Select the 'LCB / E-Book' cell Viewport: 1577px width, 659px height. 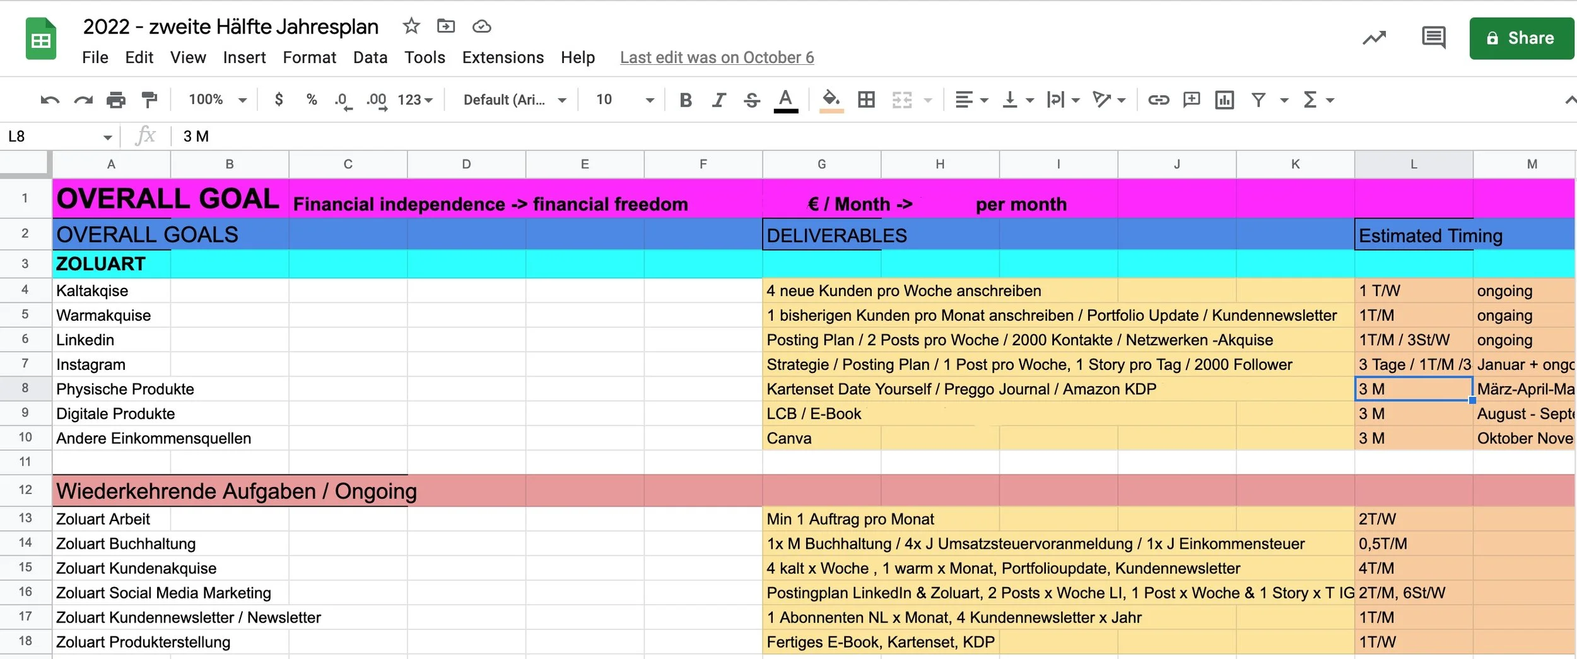coord(821,414)
